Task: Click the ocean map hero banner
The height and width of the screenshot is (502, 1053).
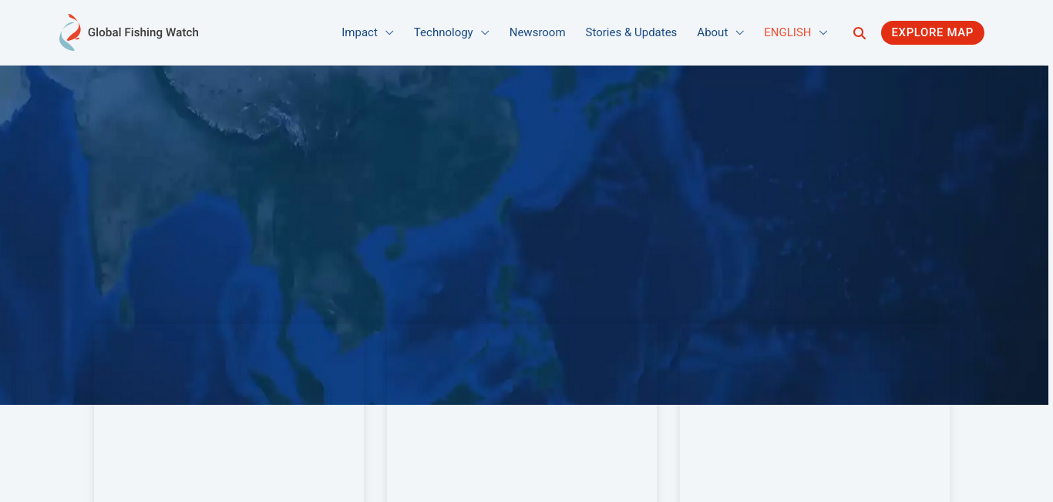Action: [x=524, y=235]
